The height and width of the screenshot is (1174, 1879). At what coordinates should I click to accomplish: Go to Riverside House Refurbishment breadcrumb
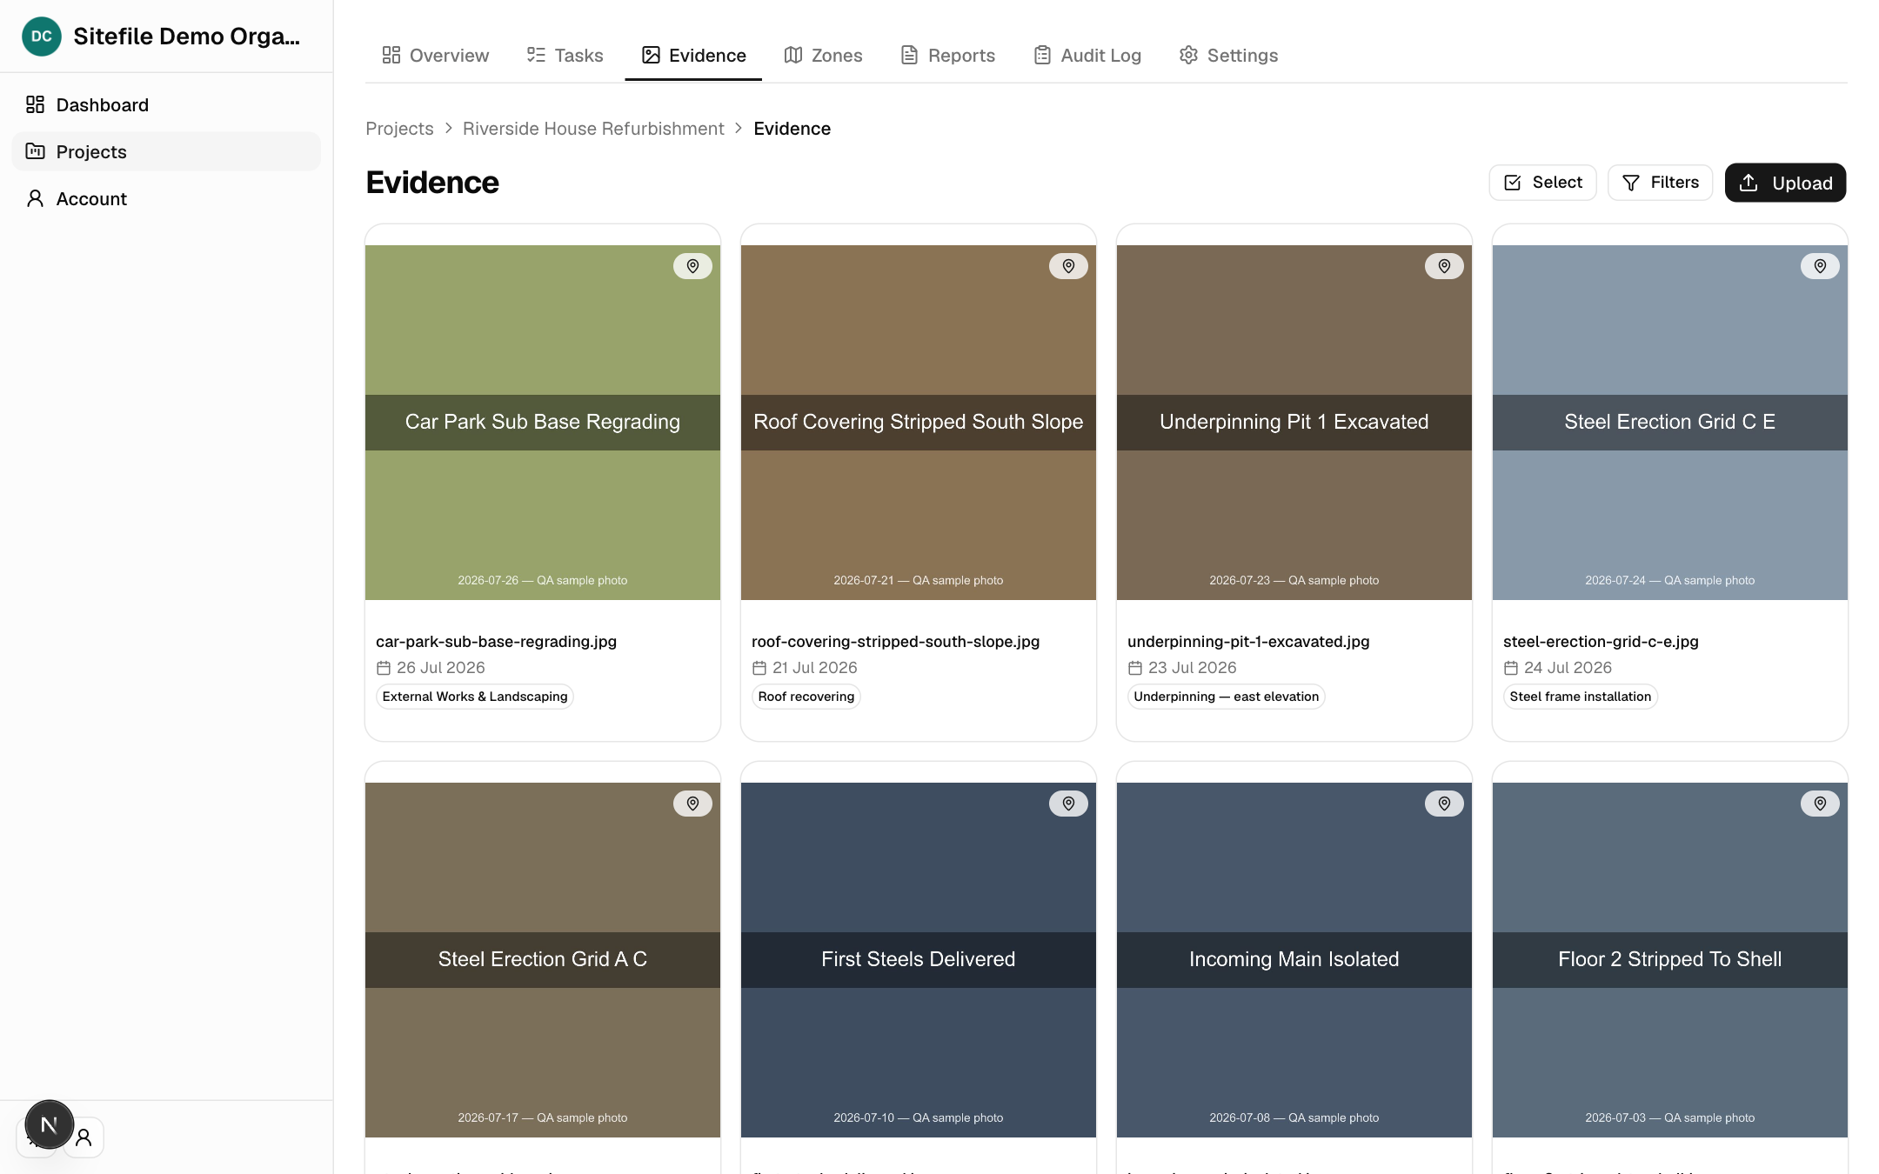click(593, 129)
